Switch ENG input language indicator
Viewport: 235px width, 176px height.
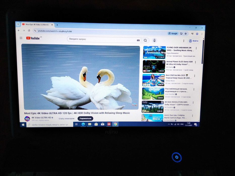click(x=182, y=124)
